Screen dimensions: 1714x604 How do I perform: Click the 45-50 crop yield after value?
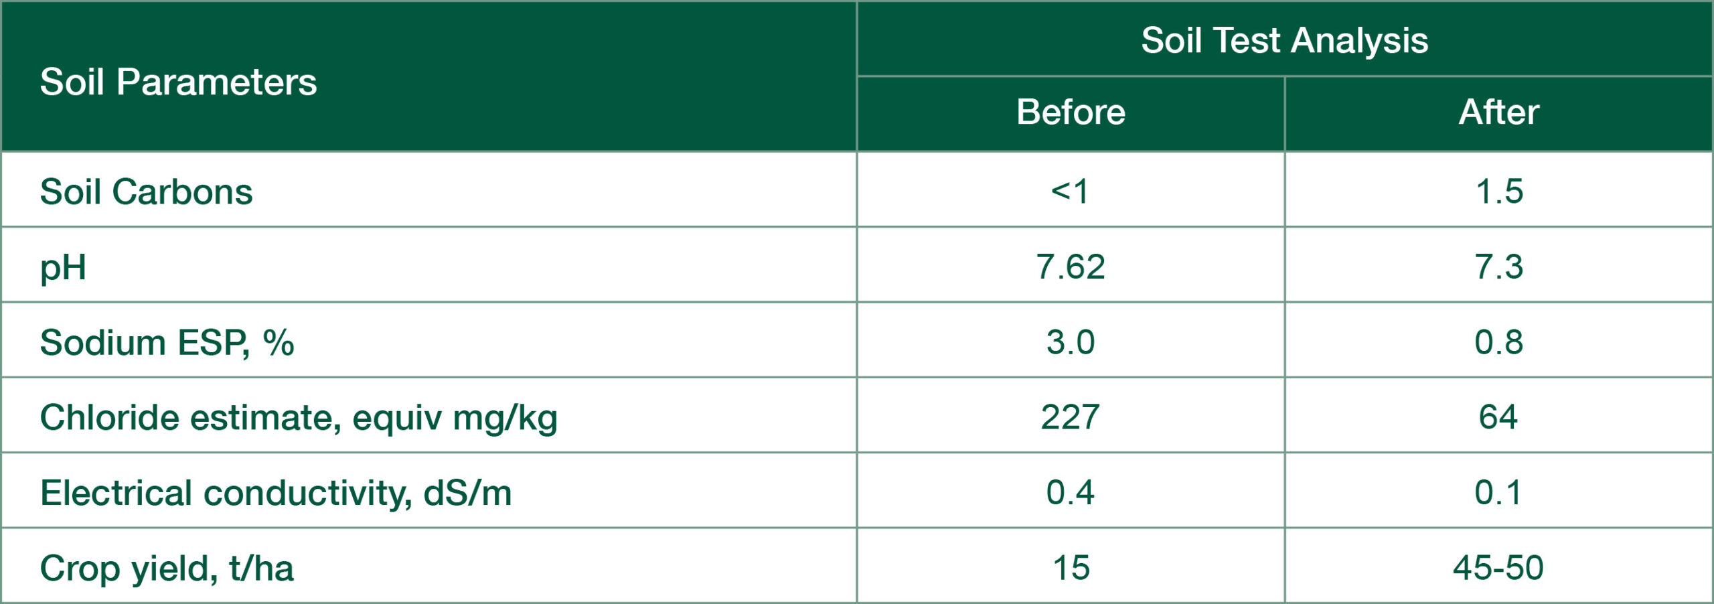point(1498,568)
